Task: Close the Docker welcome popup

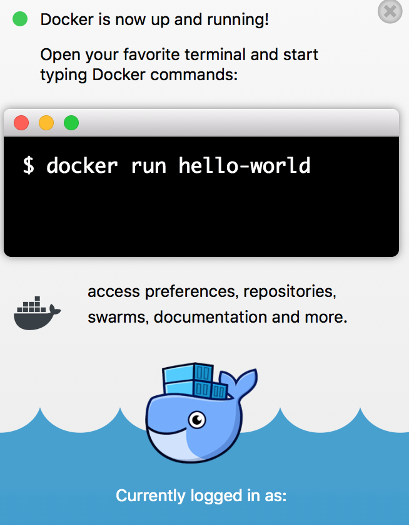Action: [x=390, y=12]
